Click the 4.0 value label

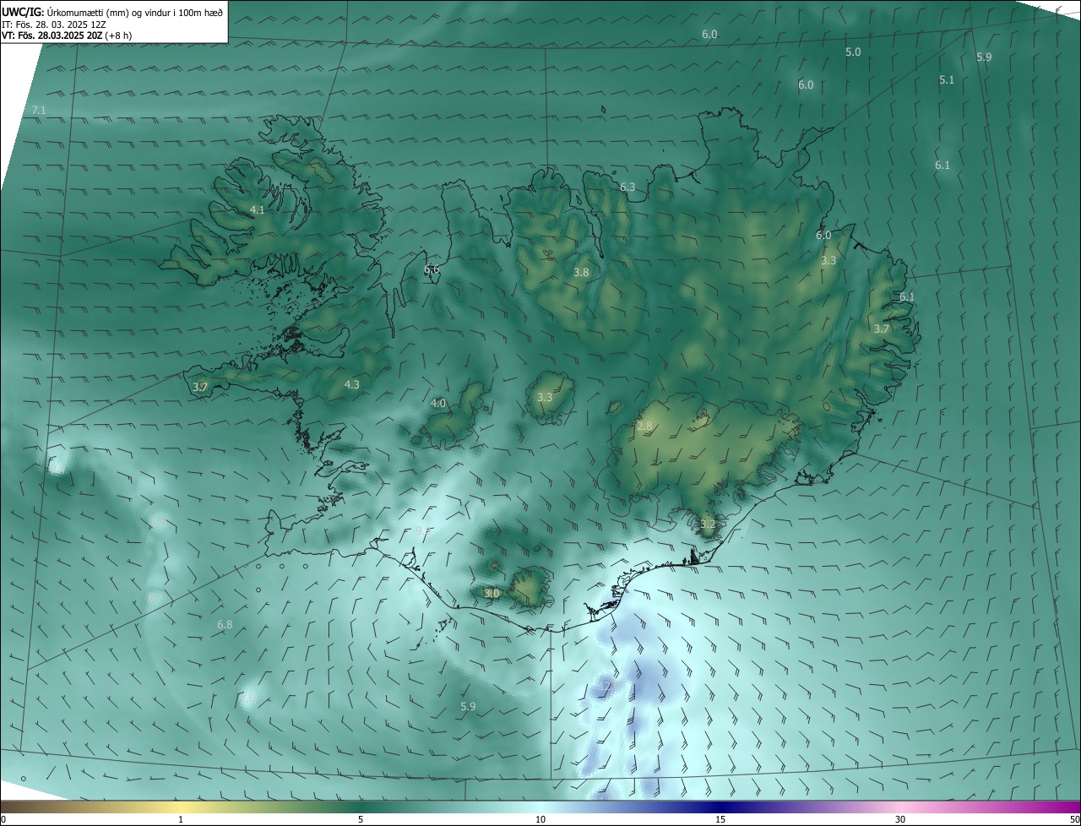[438, 404]
